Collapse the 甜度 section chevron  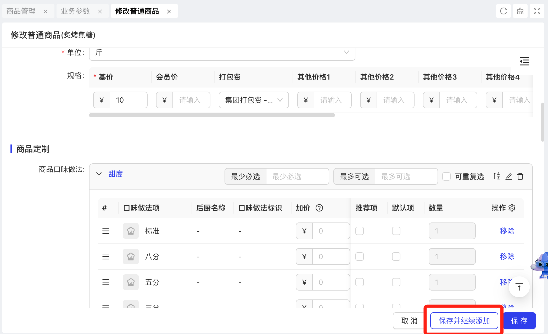pyautogui.click(x=99, y=174)
